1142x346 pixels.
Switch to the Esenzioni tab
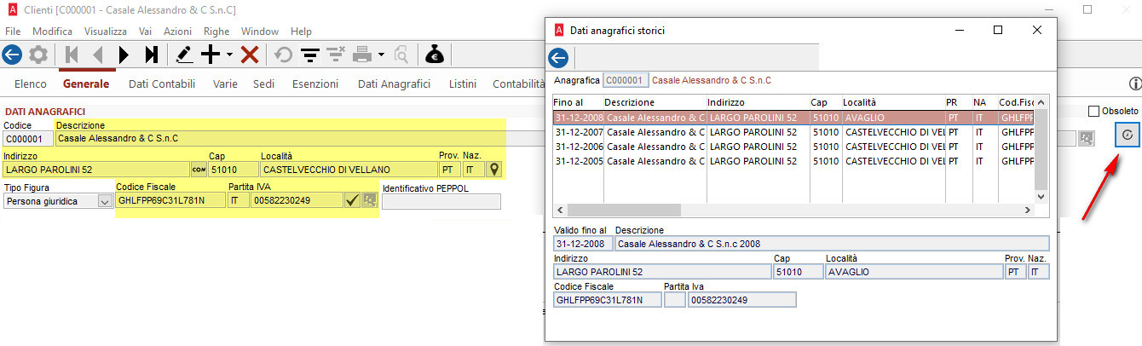[x=315, y=84]
